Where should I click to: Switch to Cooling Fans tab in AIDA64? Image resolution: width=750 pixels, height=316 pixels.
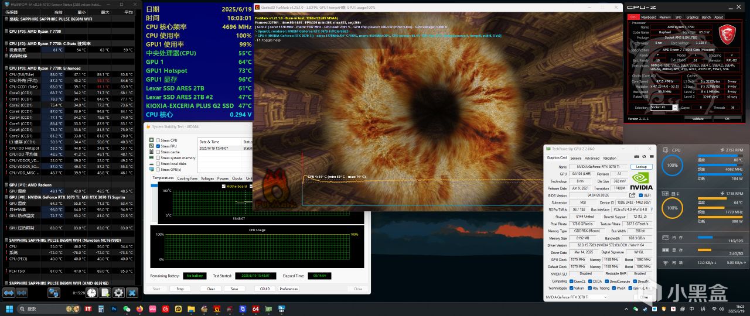(x=187, y=178)
